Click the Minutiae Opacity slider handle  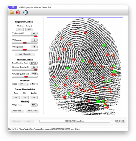tap(36, 70)
